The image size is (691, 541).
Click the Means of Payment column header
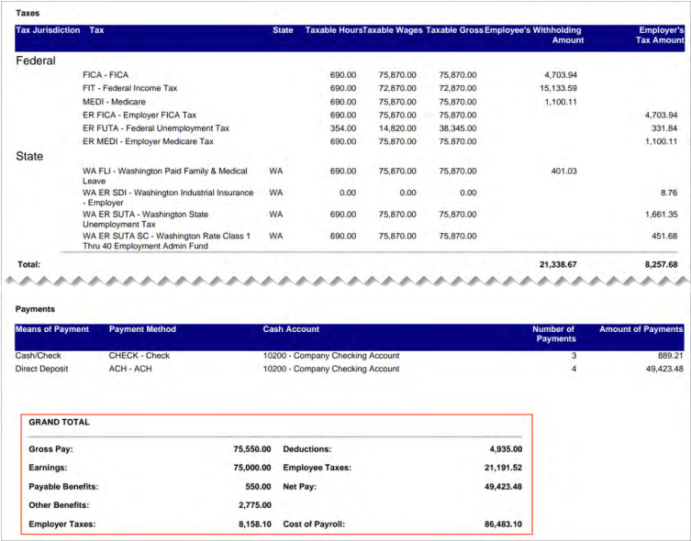tap(52, 329)
